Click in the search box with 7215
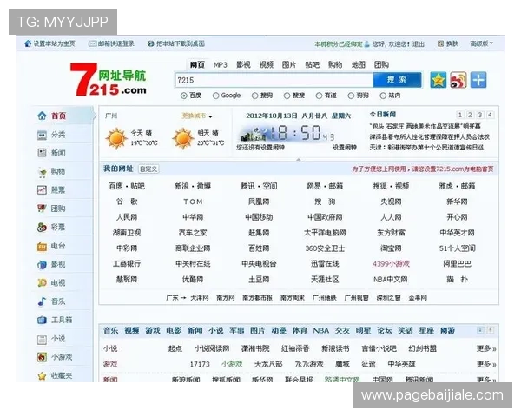 tap(274, 80)
